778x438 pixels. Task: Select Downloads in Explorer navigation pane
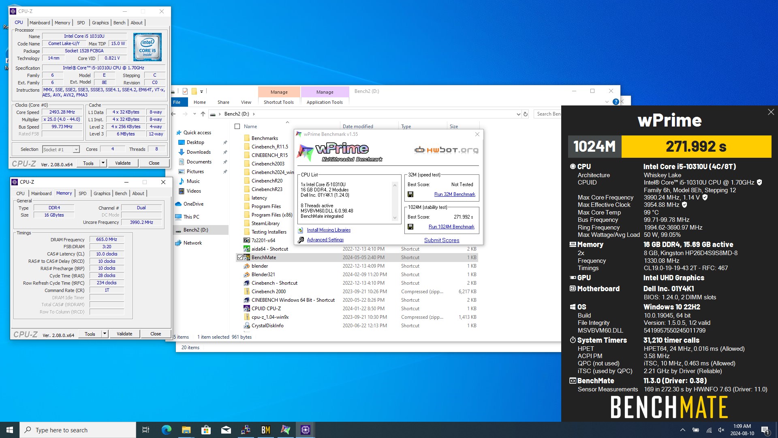(199, 152)
